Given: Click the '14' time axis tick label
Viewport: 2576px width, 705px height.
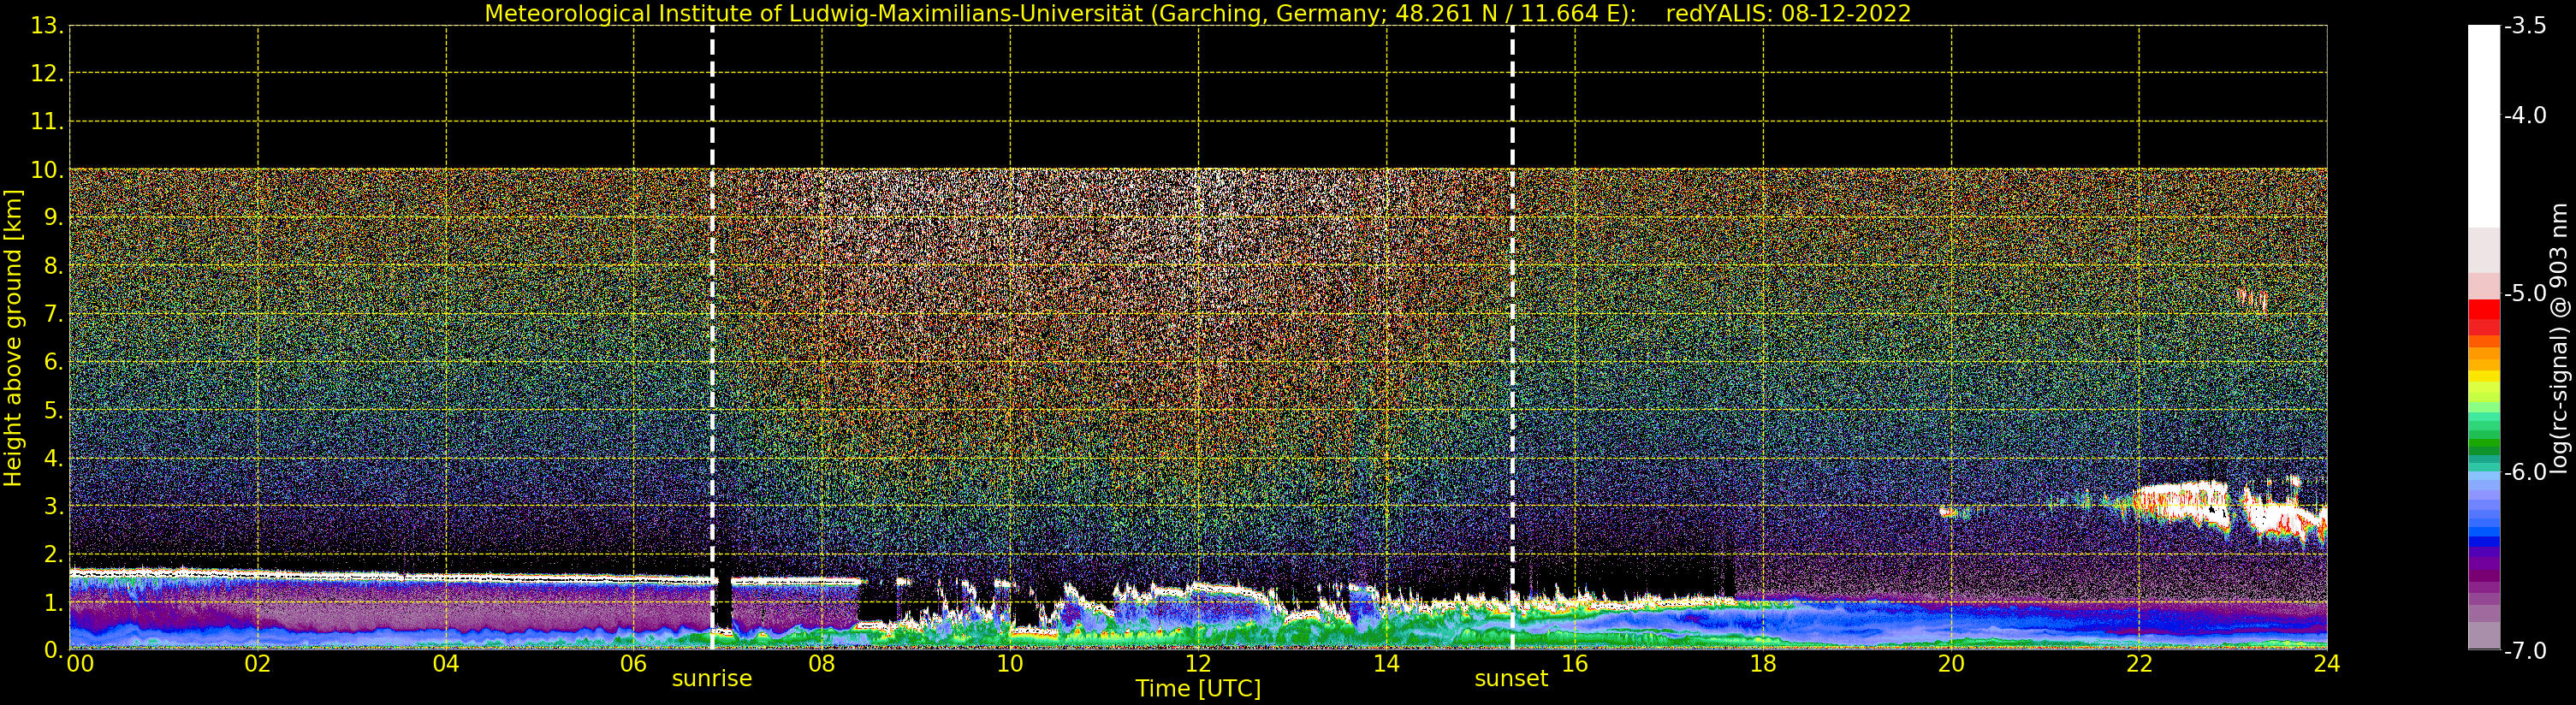Looking at the screenshot, I should (1386, 664).
